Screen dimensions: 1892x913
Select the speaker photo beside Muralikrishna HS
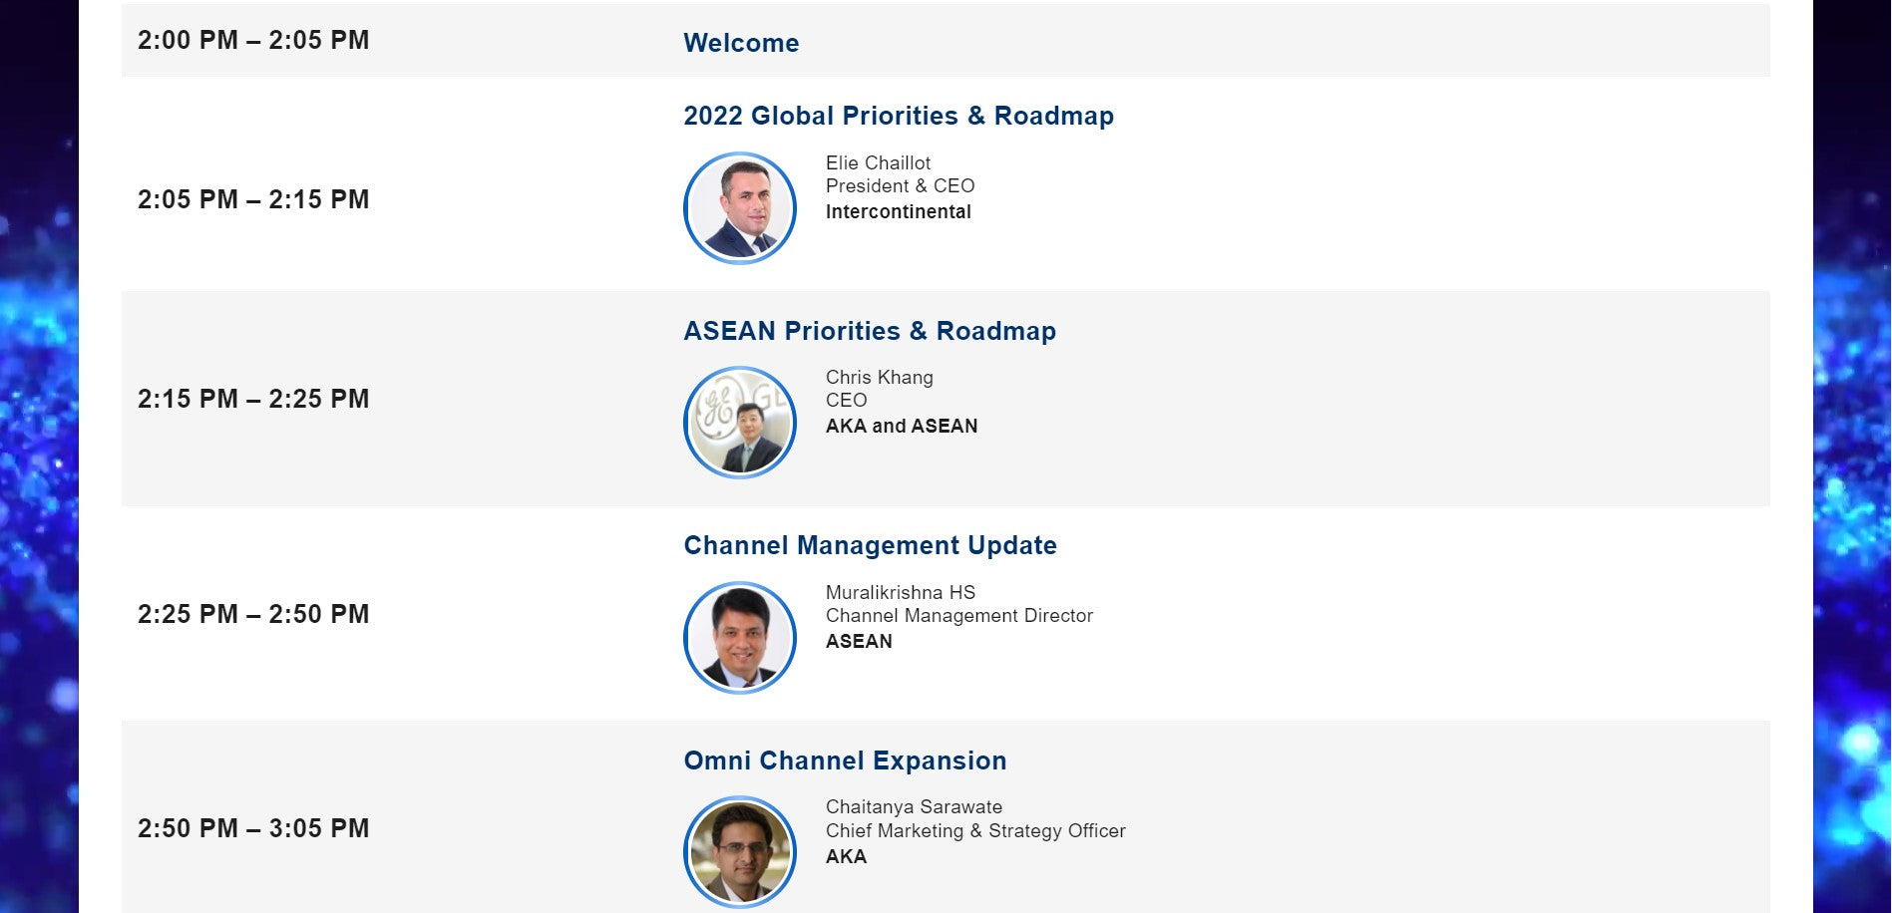click(x=739, y=638)
